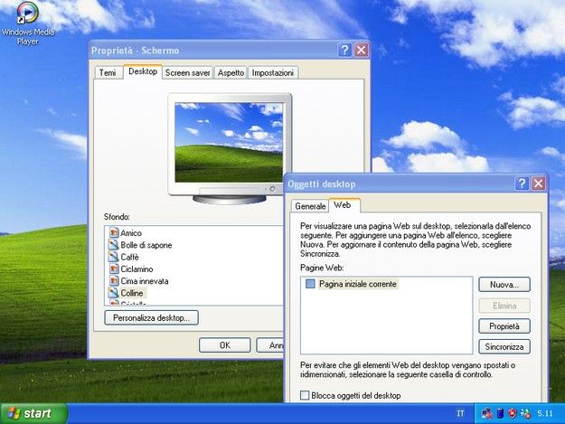Select the Caffè wallpaper icon
Screen dimensions: 565x424
(x=114, y=257)
